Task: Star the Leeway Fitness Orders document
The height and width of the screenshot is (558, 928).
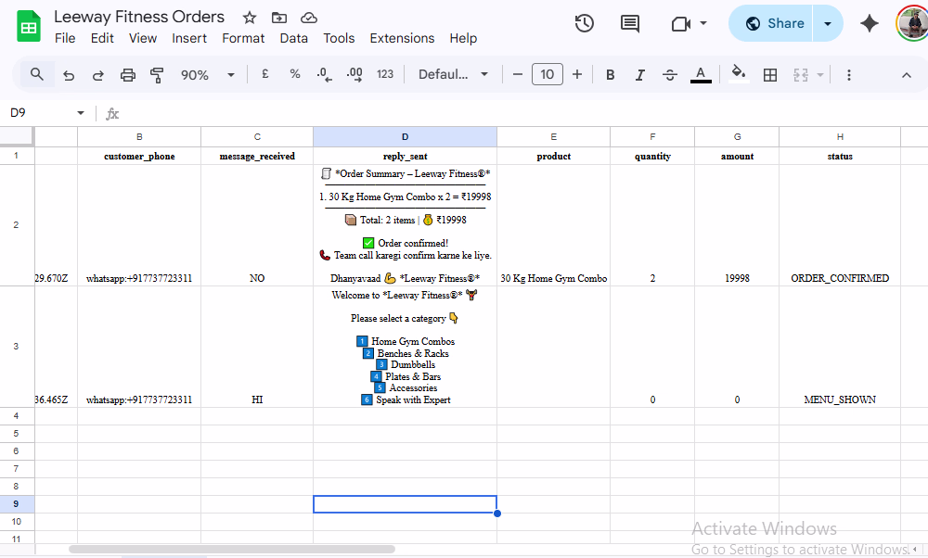Action: point(249,18)
